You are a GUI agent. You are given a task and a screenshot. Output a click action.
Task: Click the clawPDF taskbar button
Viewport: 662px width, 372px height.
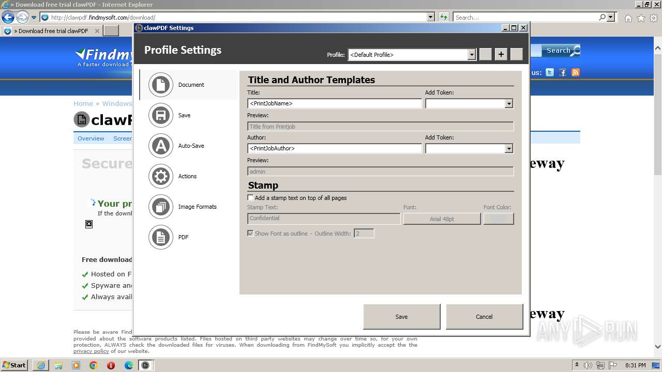tap(146, 365)
